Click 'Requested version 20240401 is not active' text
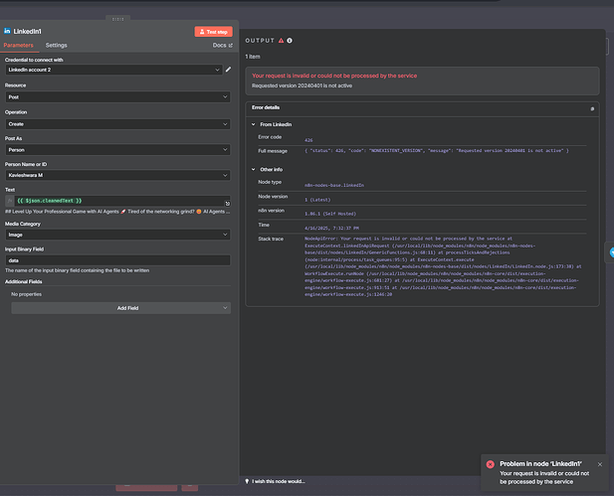 (x=302, y=85)
